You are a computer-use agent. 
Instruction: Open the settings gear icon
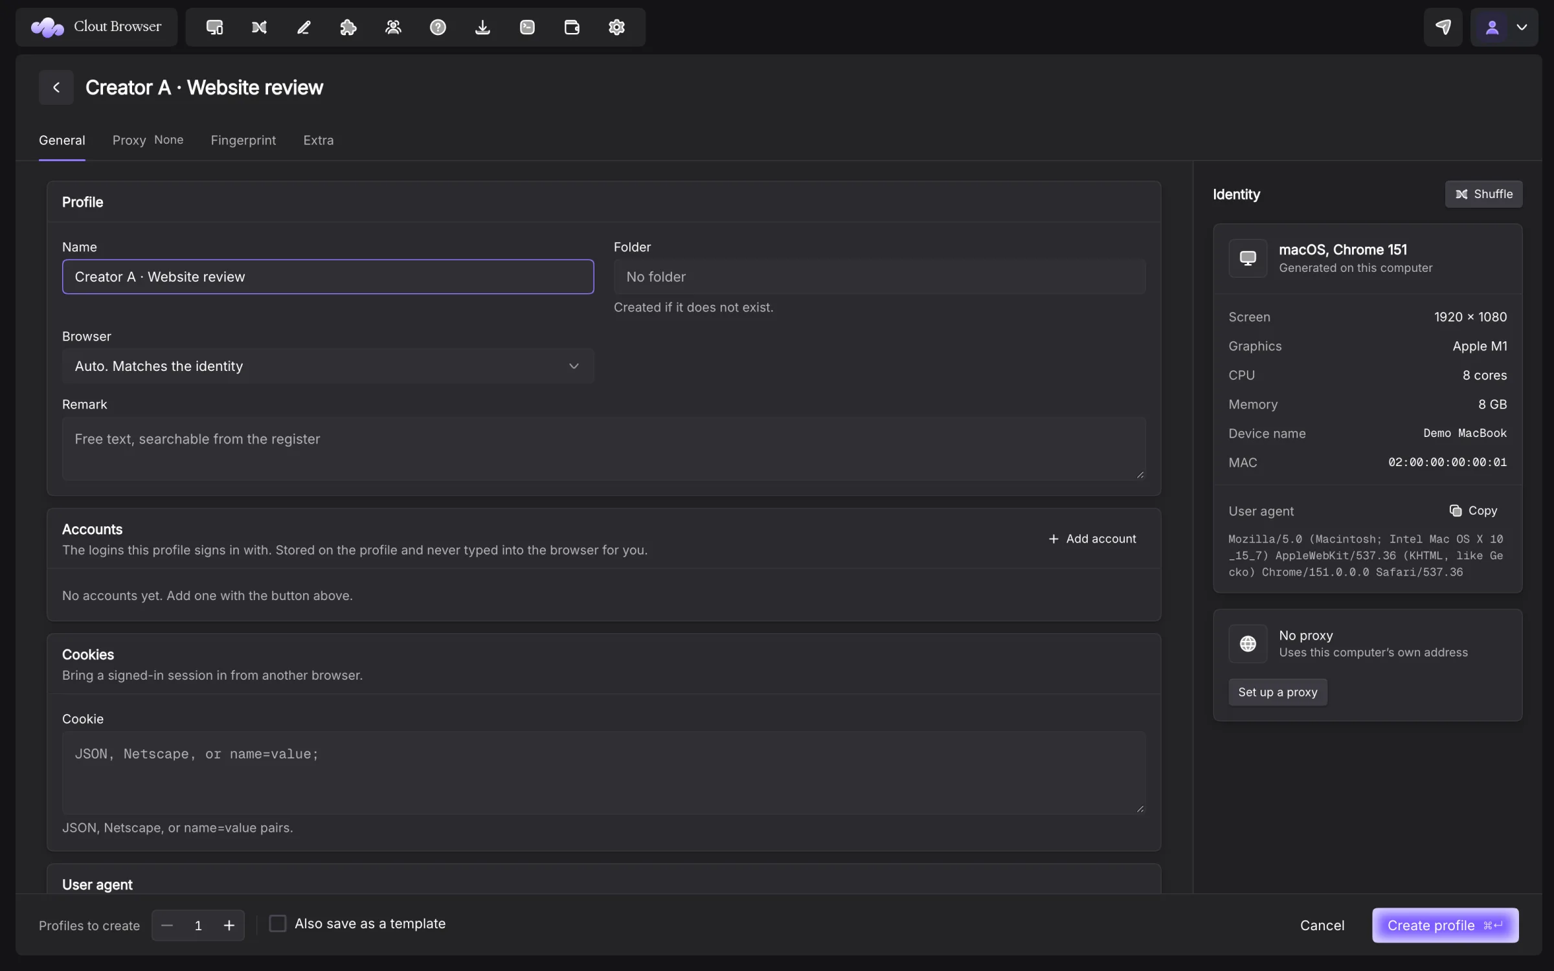[616, 27]
